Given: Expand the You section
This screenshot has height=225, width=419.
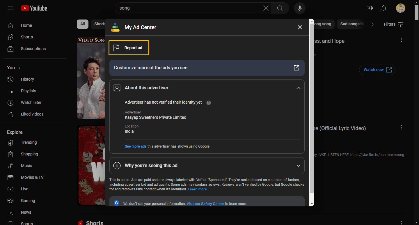Looking at the screenshot, I should [x=14, y=68].
